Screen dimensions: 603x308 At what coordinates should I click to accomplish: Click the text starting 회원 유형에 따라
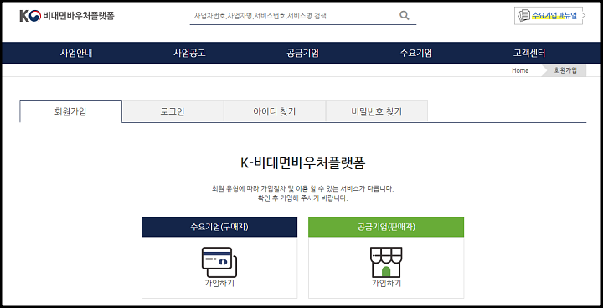coord(303,189)
